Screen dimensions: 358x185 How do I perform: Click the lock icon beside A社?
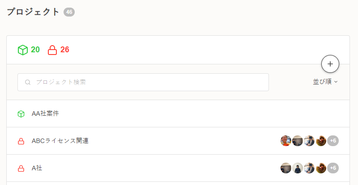click(21, 168)
